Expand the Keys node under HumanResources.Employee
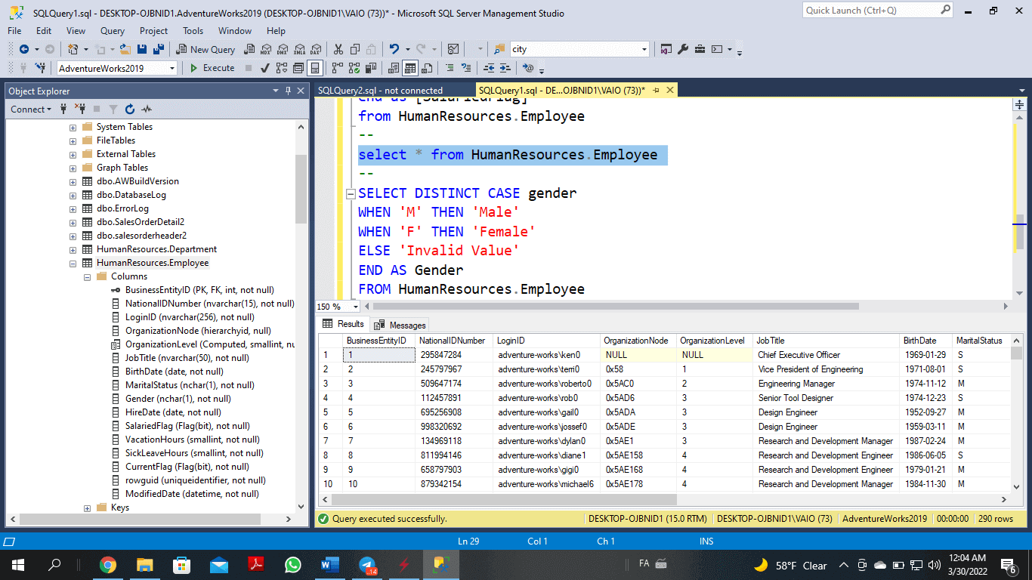Image resolution: width=1032 pixels, height=580 pixels. [x=87, y=507]
